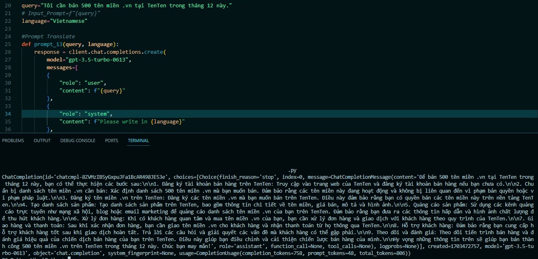This screenshot has height=259, width=538.
Task: Click line number 20 in the gutter
Action: point(8,6)
